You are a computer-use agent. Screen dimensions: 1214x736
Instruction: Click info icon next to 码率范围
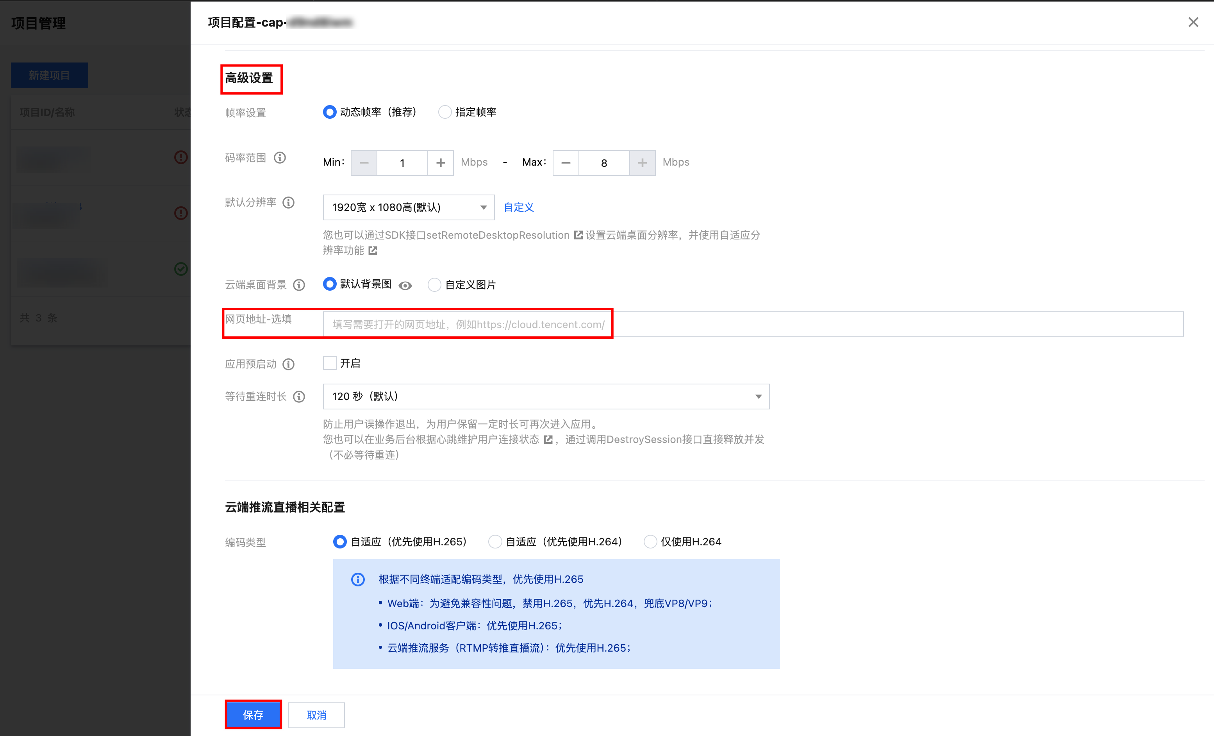tap(280, 158)
